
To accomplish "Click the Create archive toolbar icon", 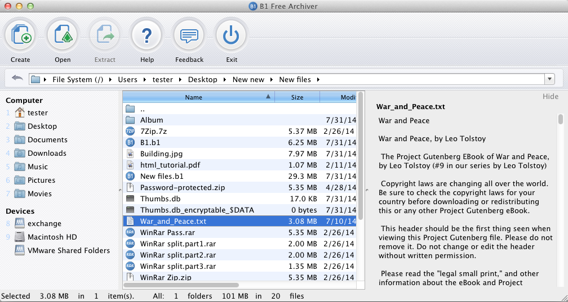I will pyautogui.click(x=20, y=37).
